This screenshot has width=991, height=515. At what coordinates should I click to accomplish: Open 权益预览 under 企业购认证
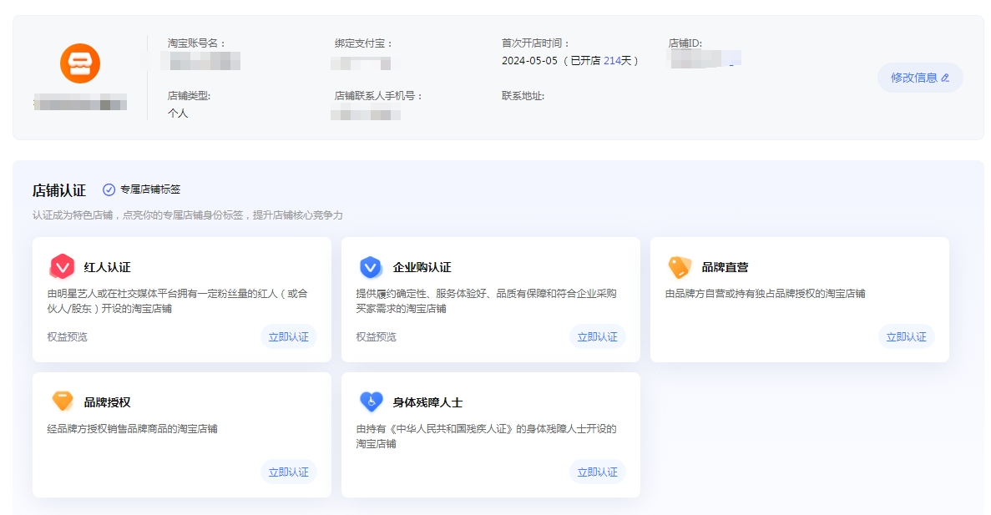click(376, 337)
